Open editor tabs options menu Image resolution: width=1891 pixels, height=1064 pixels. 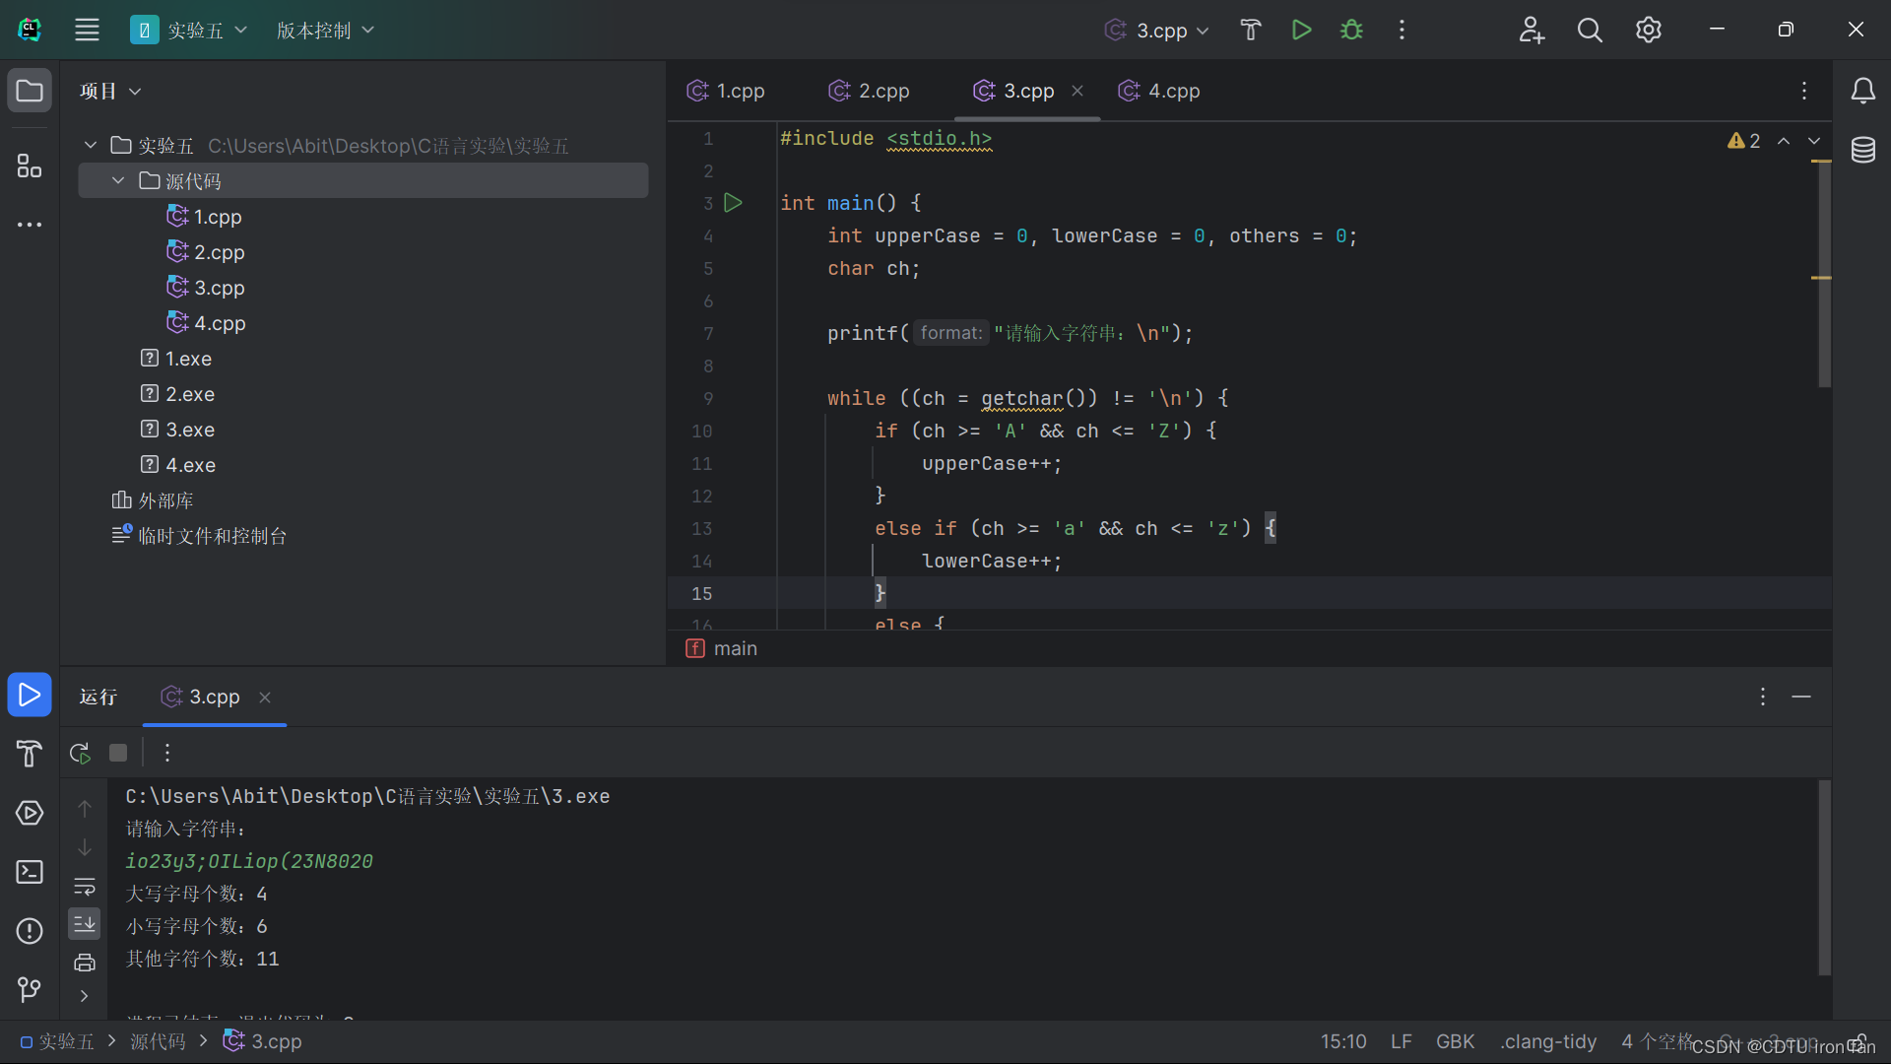(x=1804, y=91)
